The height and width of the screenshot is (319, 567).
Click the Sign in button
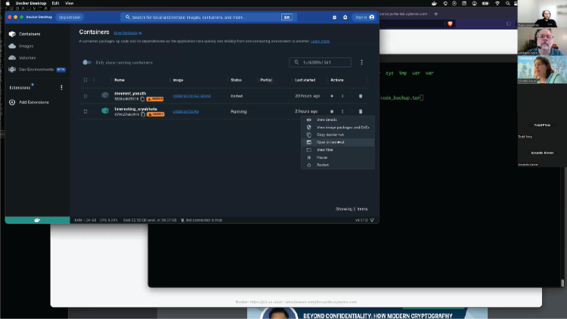(364, 17)
